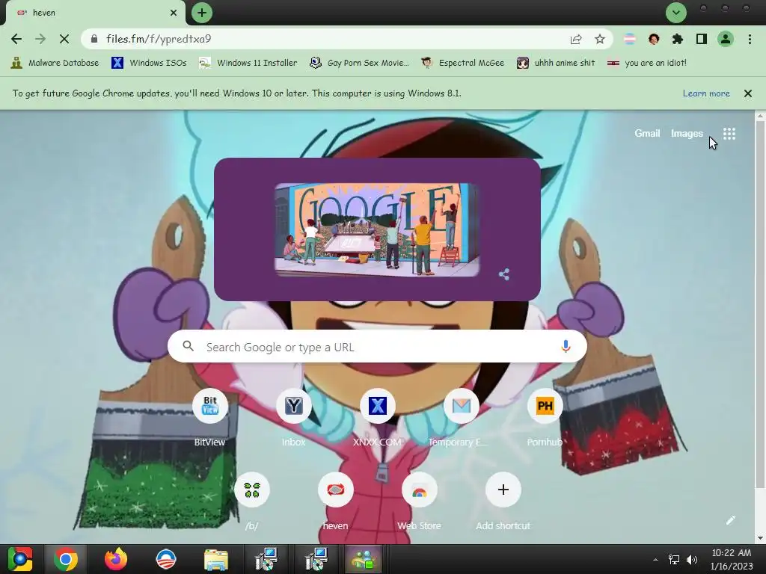Open Espectral McGee bookmark
The width and height of the screenshot is (766, 574).
(x=462, y=63)
